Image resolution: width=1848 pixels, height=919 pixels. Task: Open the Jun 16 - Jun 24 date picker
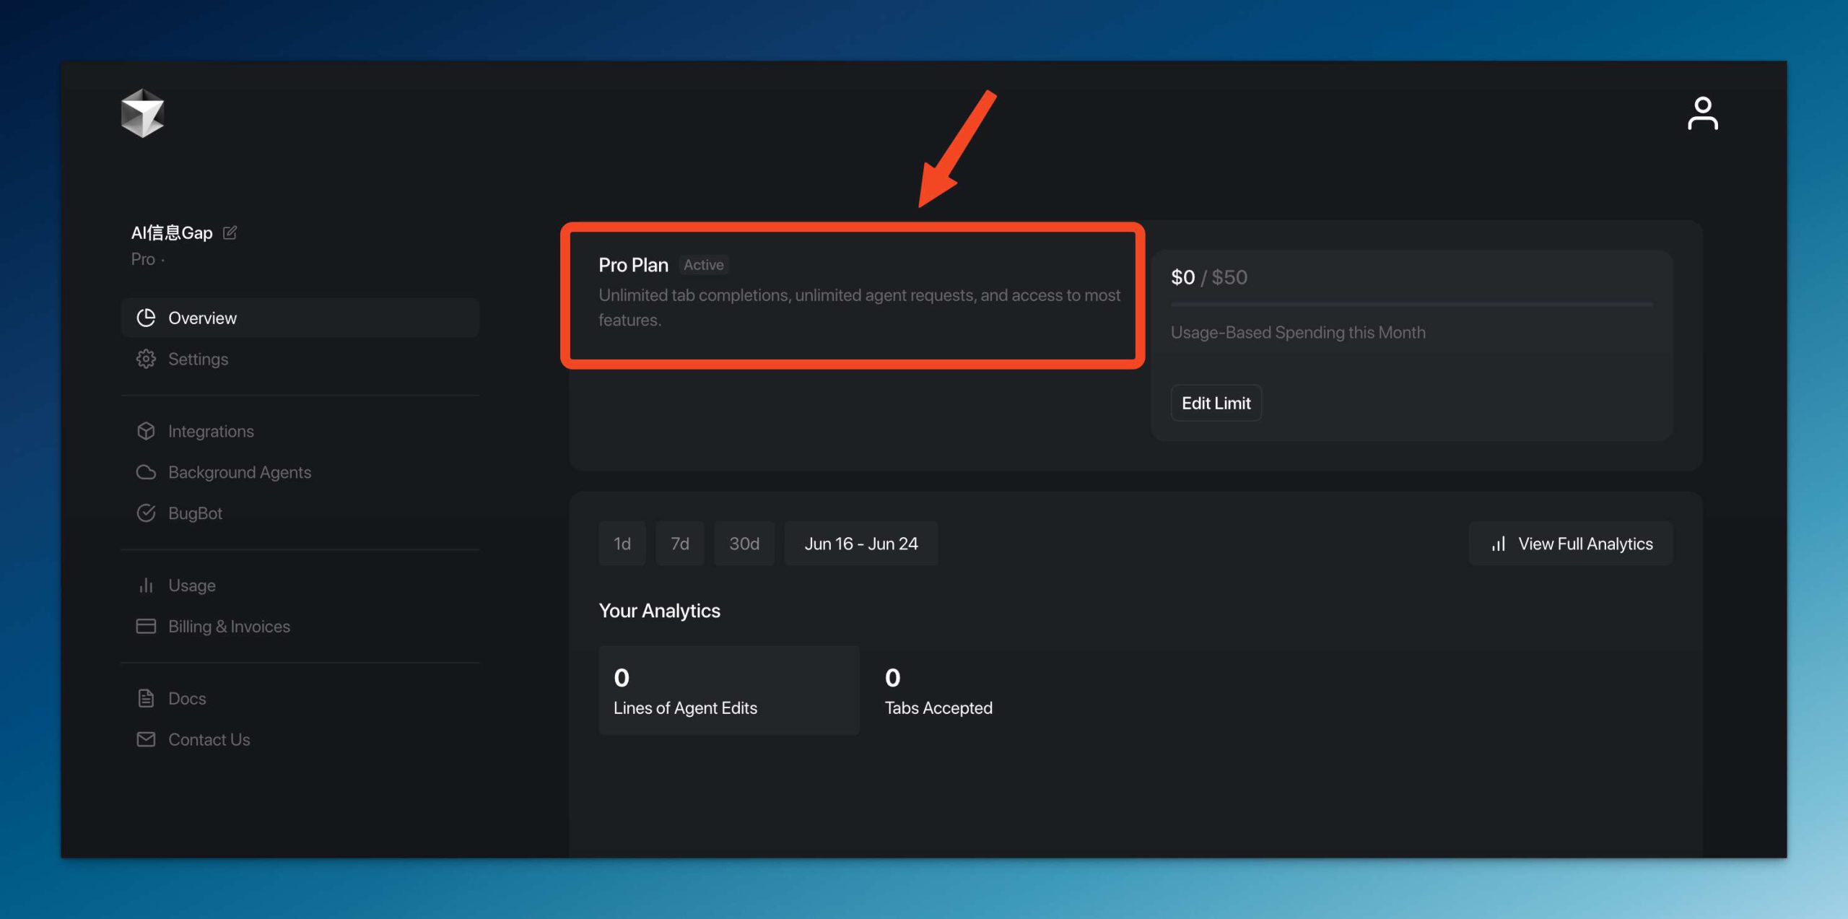860,544
